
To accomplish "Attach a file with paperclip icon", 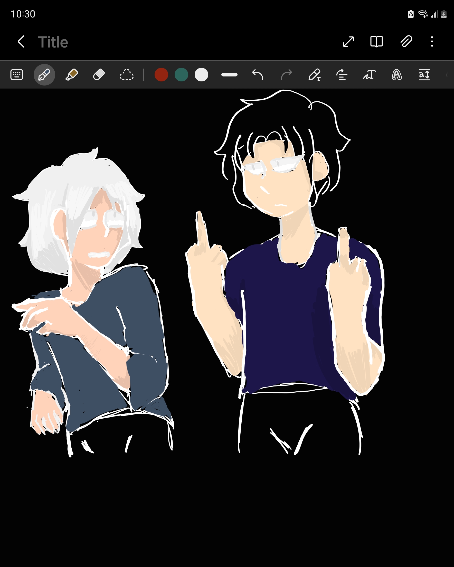I will [406, 42].
